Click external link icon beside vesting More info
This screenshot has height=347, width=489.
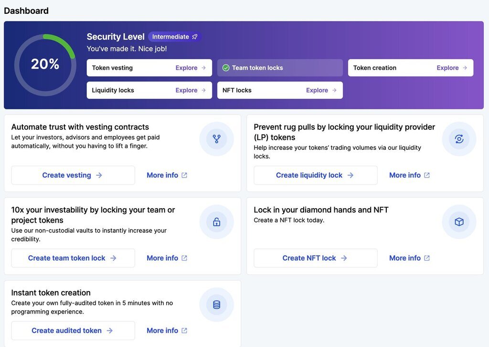click(x=184, y=175)
